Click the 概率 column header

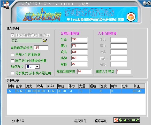pyautogui.click(x=127, y=86)
